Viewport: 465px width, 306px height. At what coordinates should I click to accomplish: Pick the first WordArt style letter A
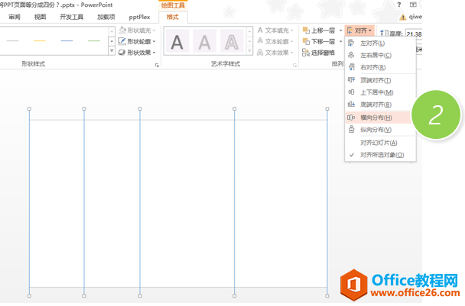pyautogui.click(x=177, y=41)
